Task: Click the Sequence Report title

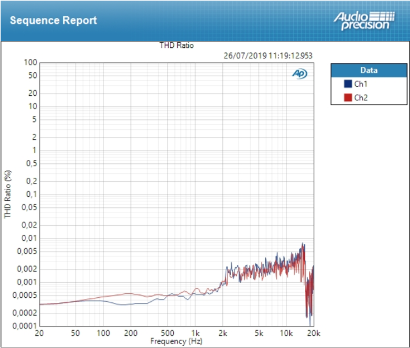Action: click(x=53, y=21)
